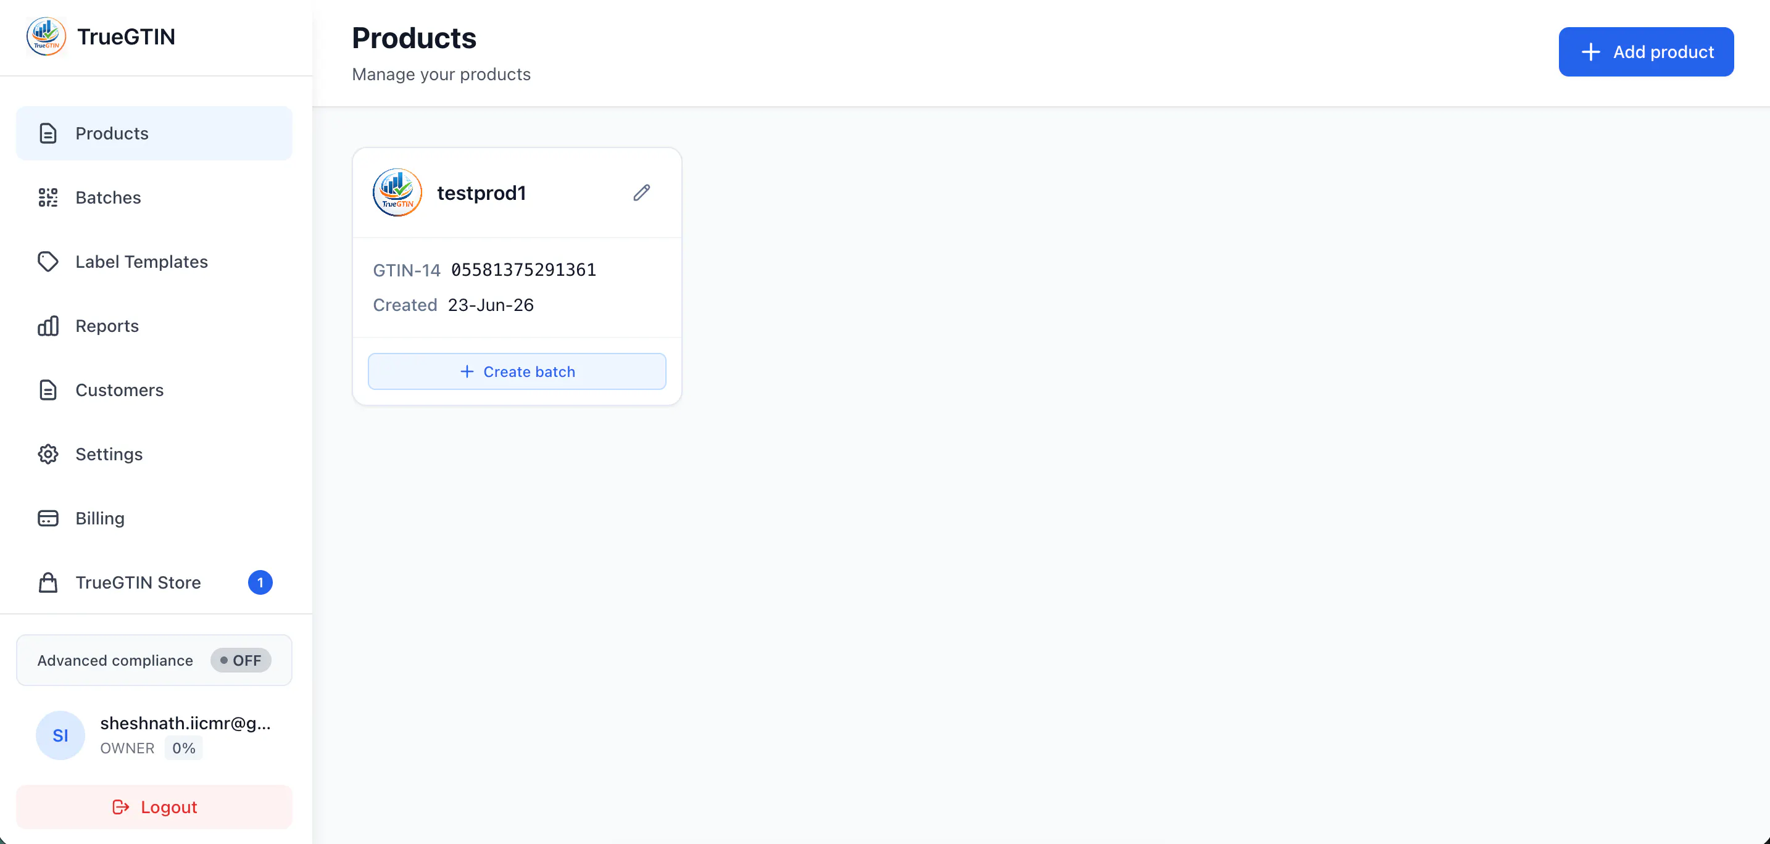The height and width of the screenshot is (844, 1770).
Task: Click the TrueGTIN logo in sidebar header
Action: point(46,36)
